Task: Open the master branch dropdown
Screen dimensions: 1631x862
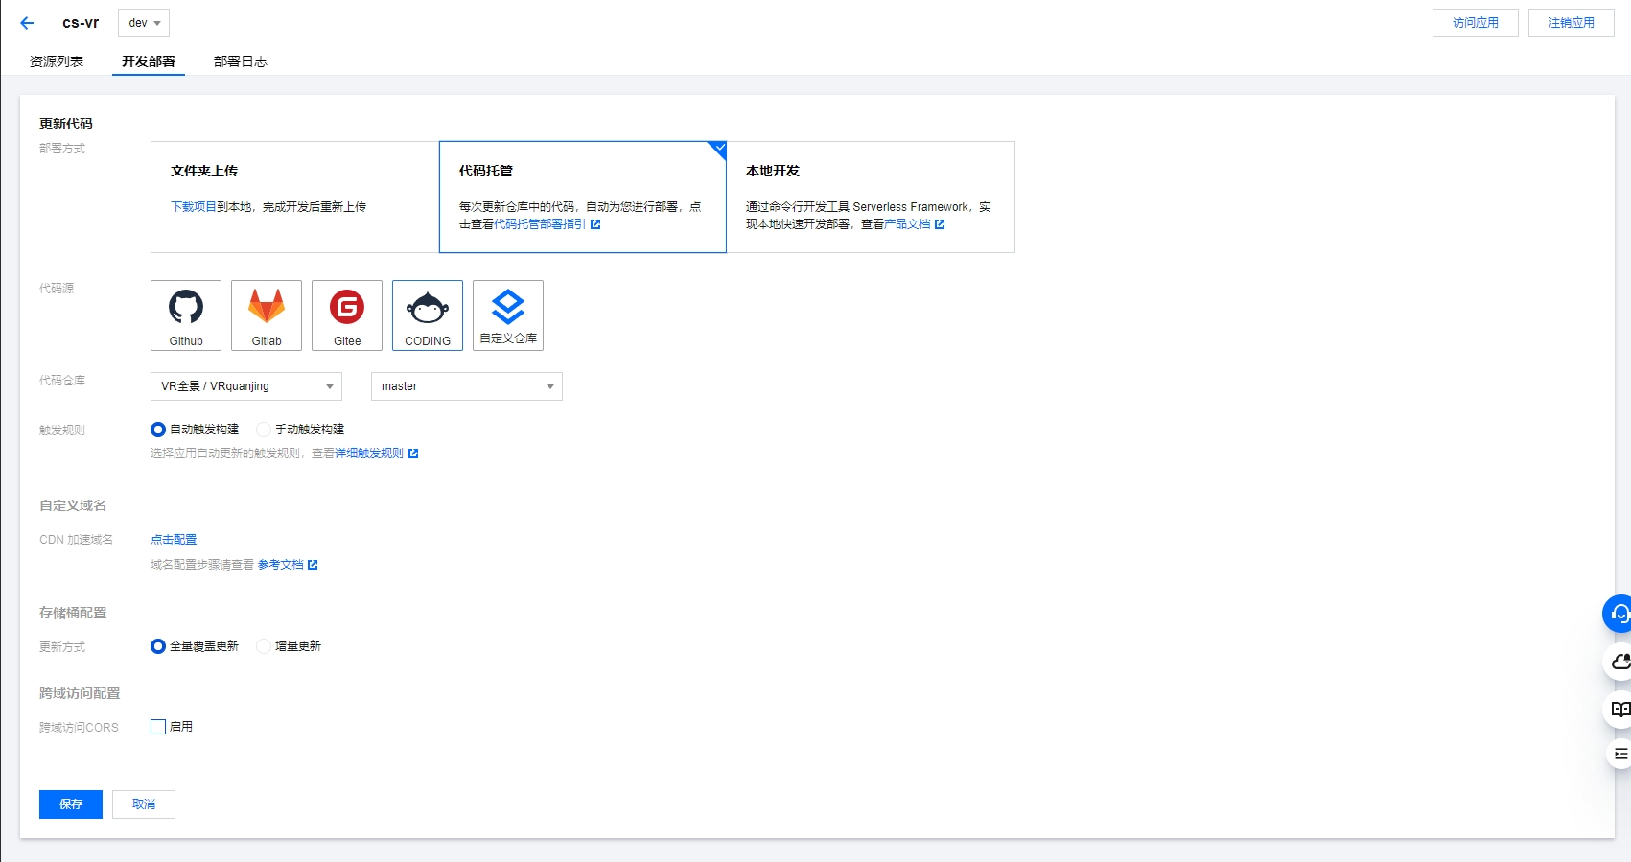Action: click(x=466, y=386)
